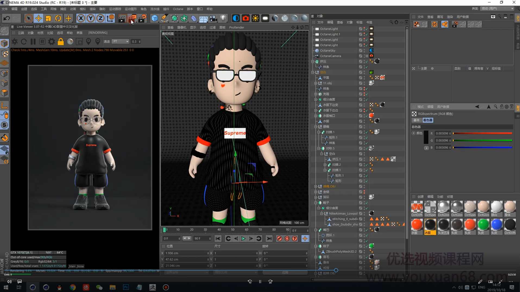The height and width of the screenshot is (292, 520).
Task: Select the cube primitive tool in the toolbar
Action: click(x=154, y=18)
